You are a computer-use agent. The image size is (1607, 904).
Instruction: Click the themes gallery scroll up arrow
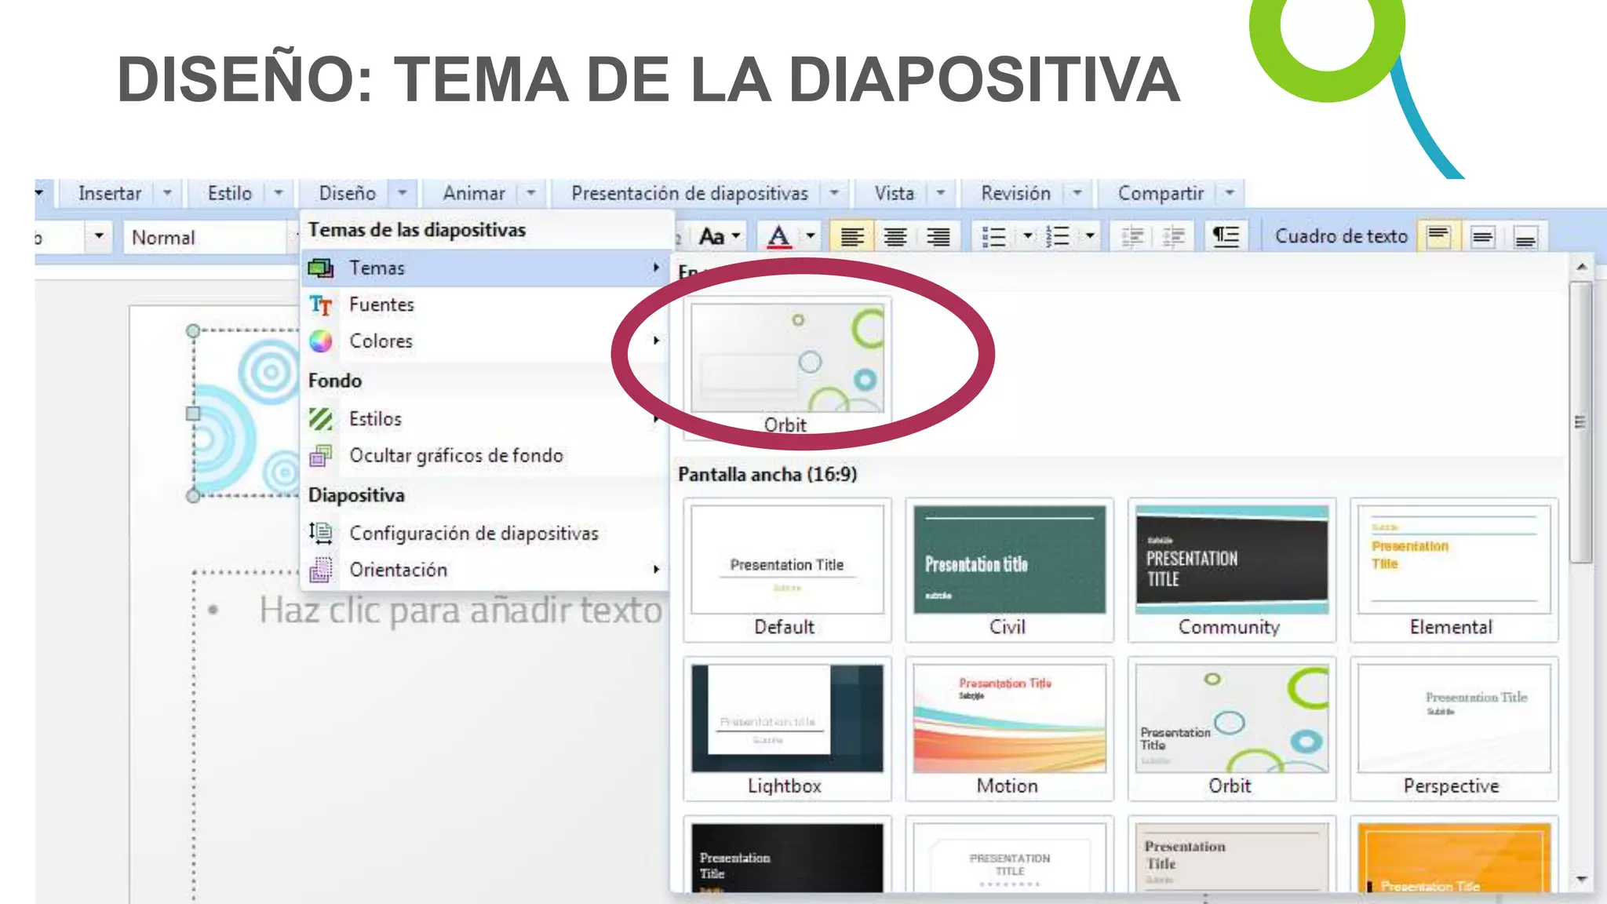click(x=1581, y=268)
